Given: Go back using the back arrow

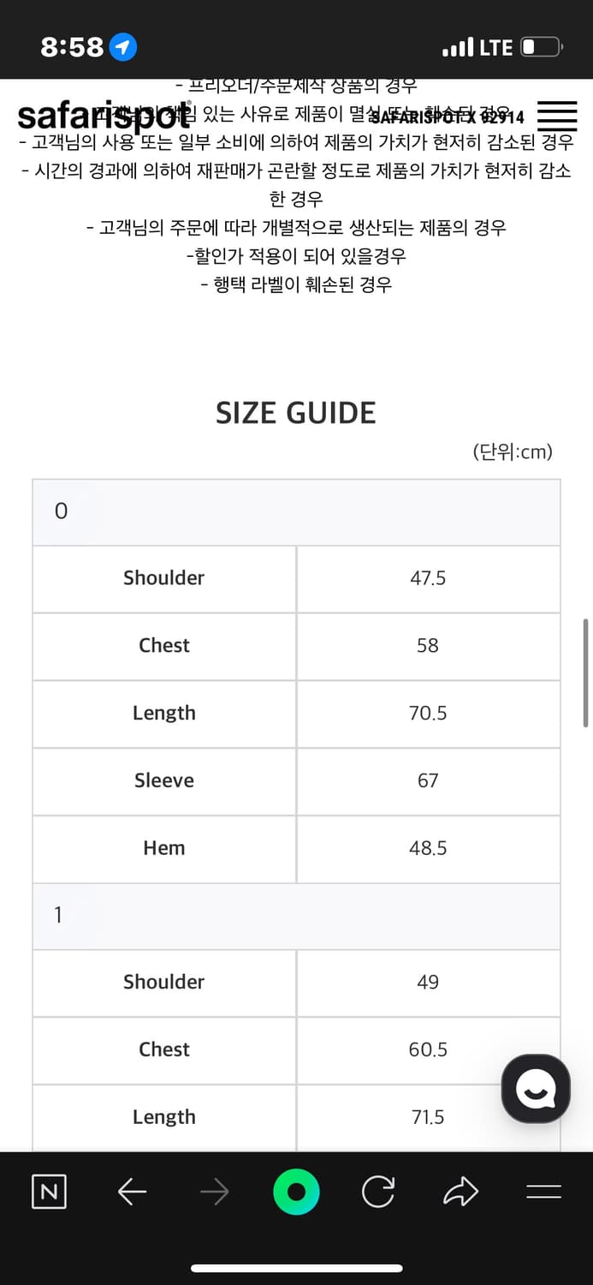Looking at the screenshot, I should point(132,1191).
